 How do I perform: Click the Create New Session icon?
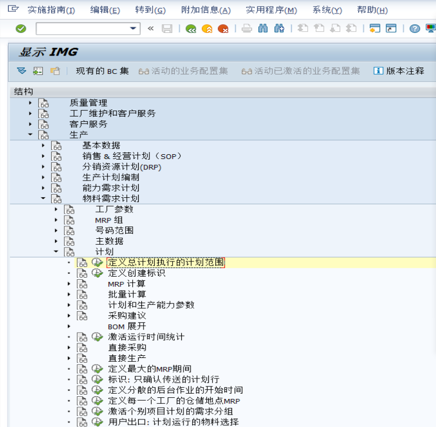(x=375, y=29)
